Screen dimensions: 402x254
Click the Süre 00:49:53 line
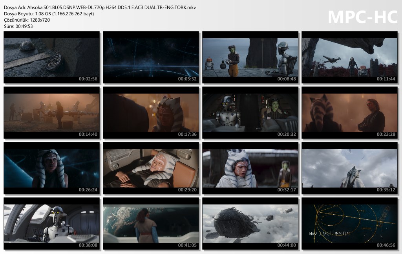point(18,26)
